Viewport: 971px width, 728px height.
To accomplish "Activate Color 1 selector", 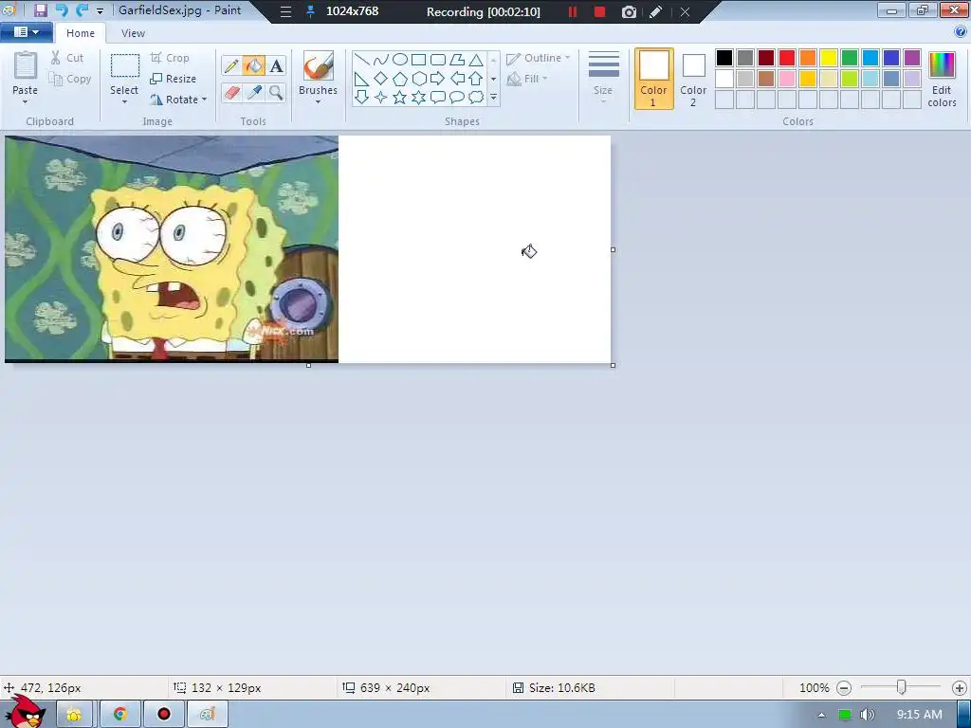I will 654,79.
